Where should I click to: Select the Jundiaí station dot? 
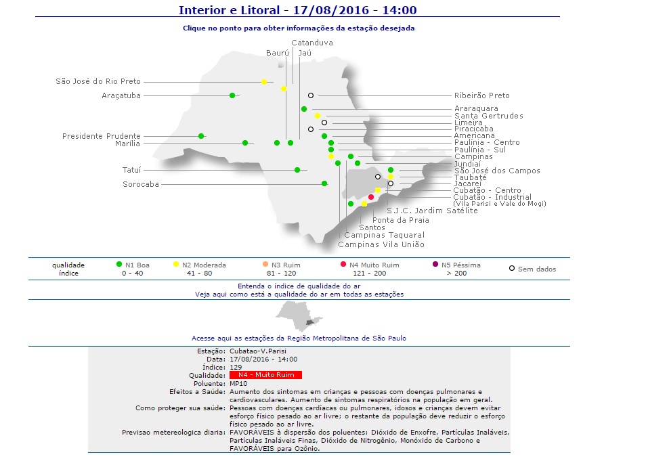click(358, 163)
